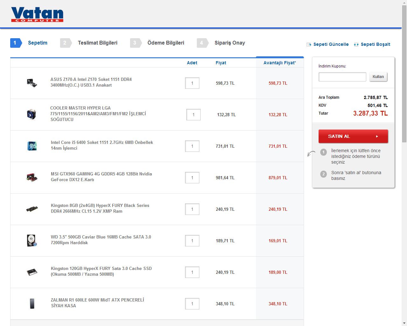Click the 169,01 TL discounted WD price
This screenshot has height=326, width=407.
(x=278, y=241)
